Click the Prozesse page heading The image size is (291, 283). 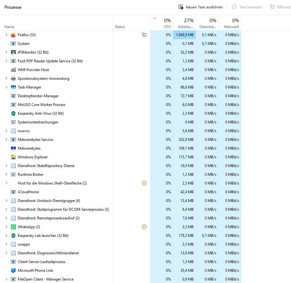[x=13, y=7]
